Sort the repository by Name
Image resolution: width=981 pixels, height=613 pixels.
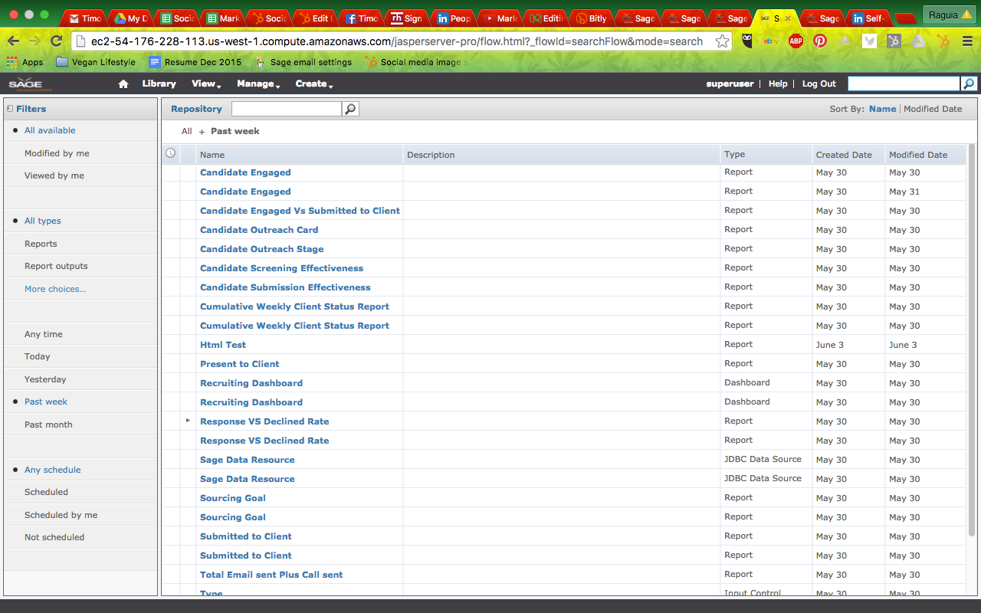[x=882, y=109]
